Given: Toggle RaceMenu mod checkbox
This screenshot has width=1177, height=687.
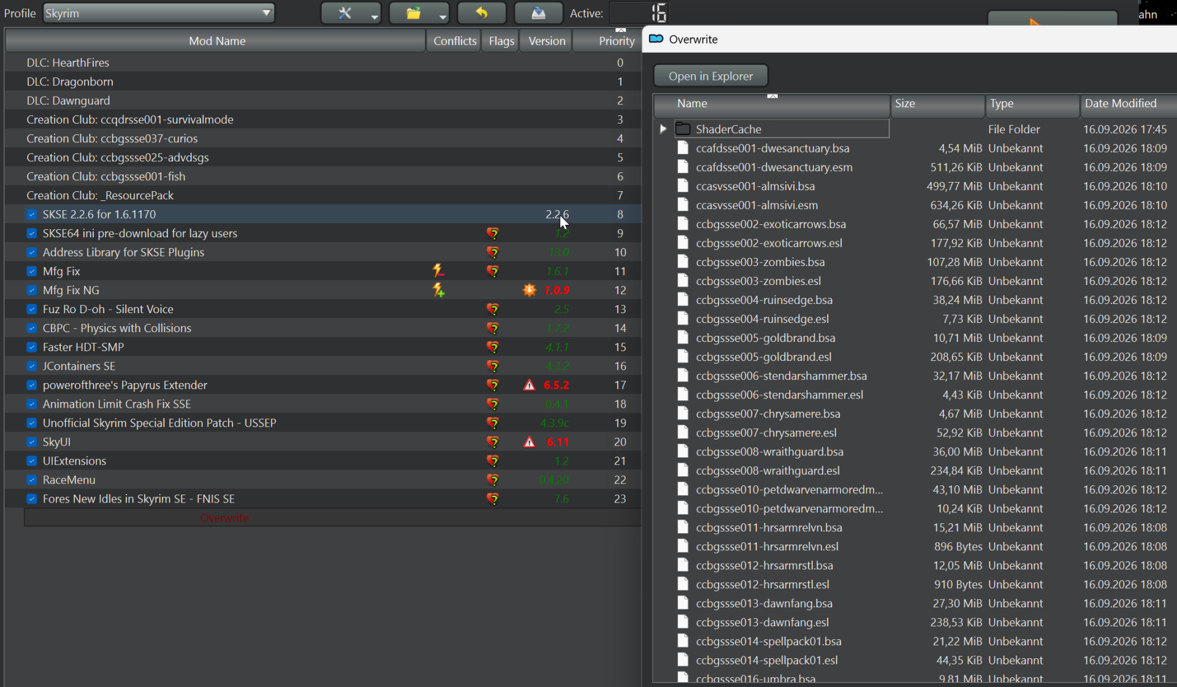Looking at the screenshot, I should tap(32, 480).
